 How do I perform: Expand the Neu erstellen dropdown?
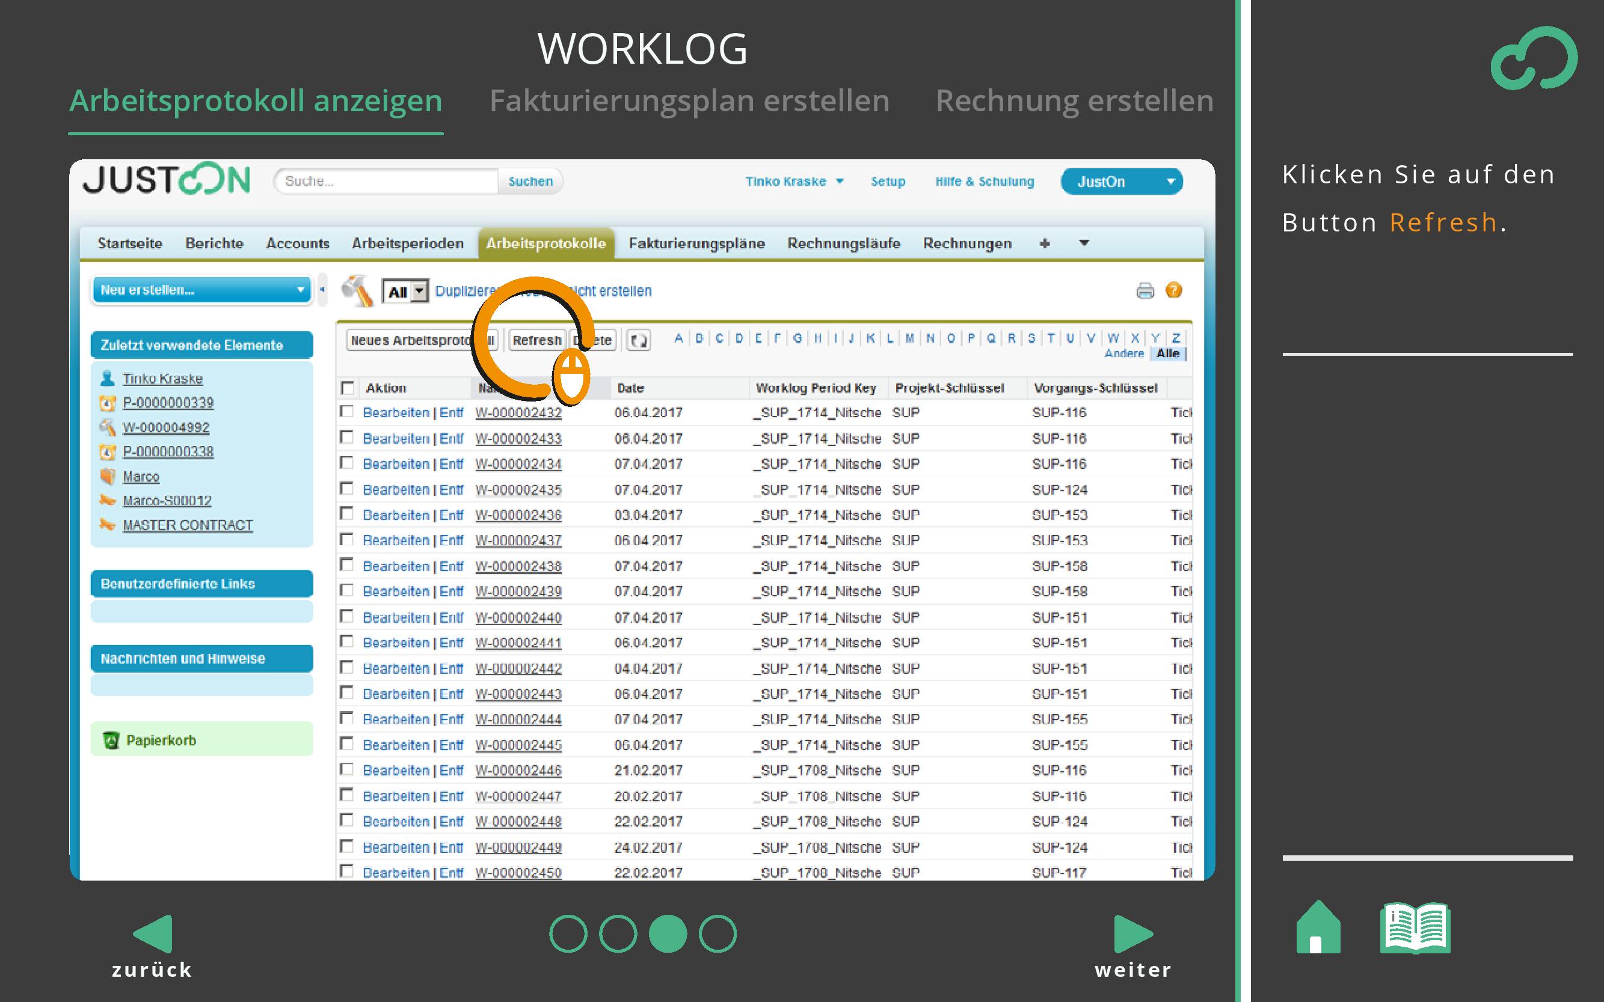tap(201, 290)
